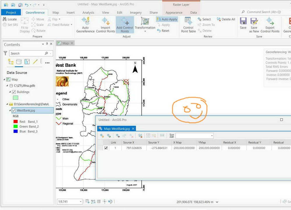The image size is (291, 210).
Task: Click the Undo arrow icon
Action: 27,4
